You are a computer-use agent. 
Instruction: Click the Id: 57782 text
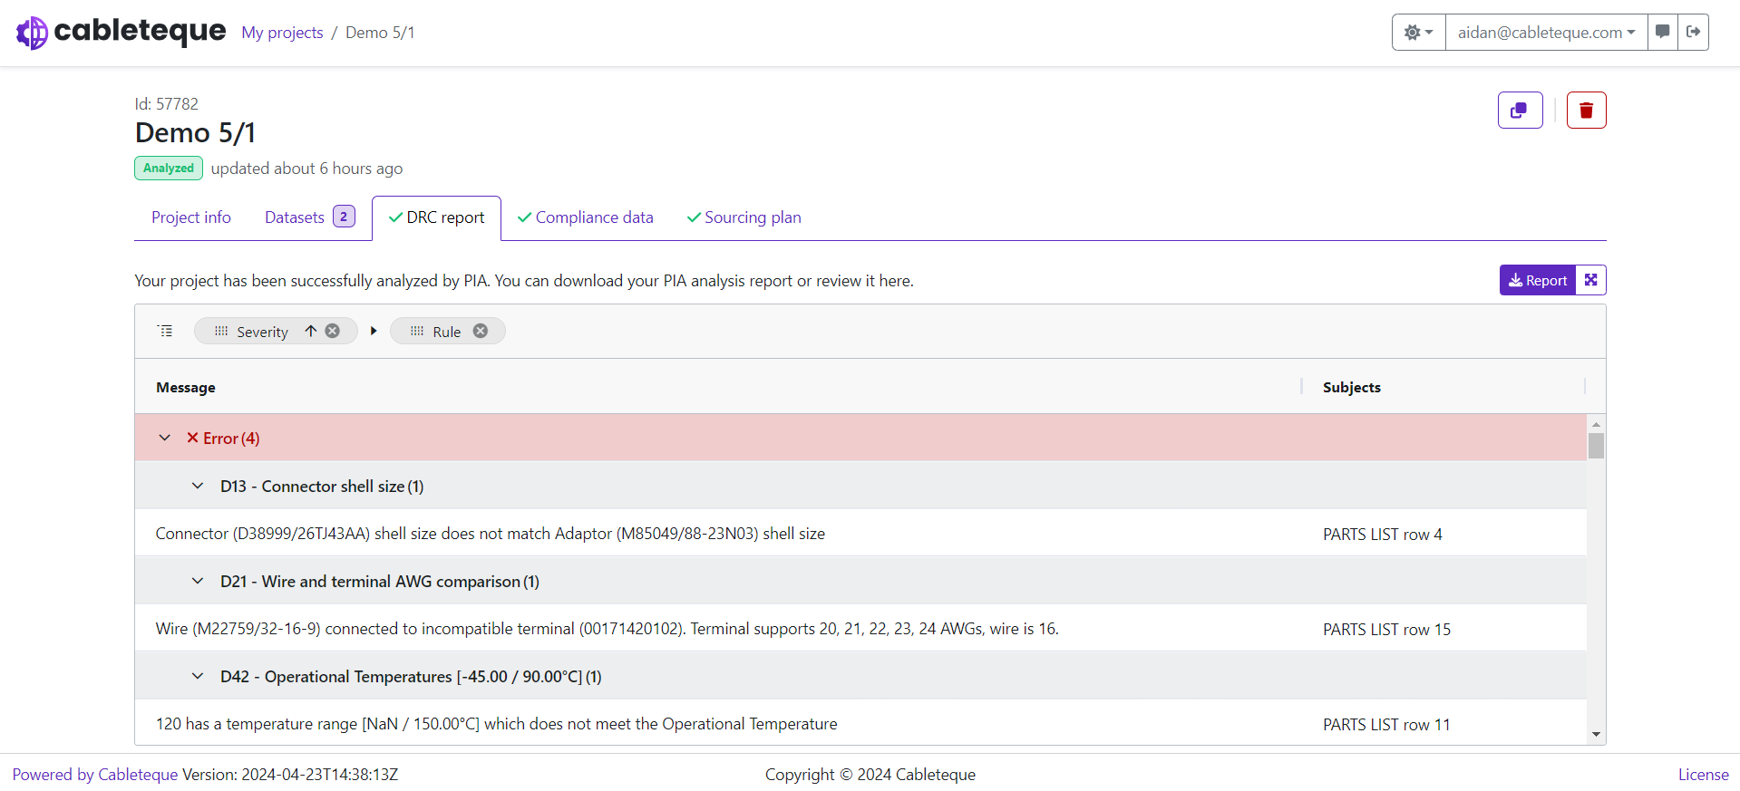click(167, 104)
